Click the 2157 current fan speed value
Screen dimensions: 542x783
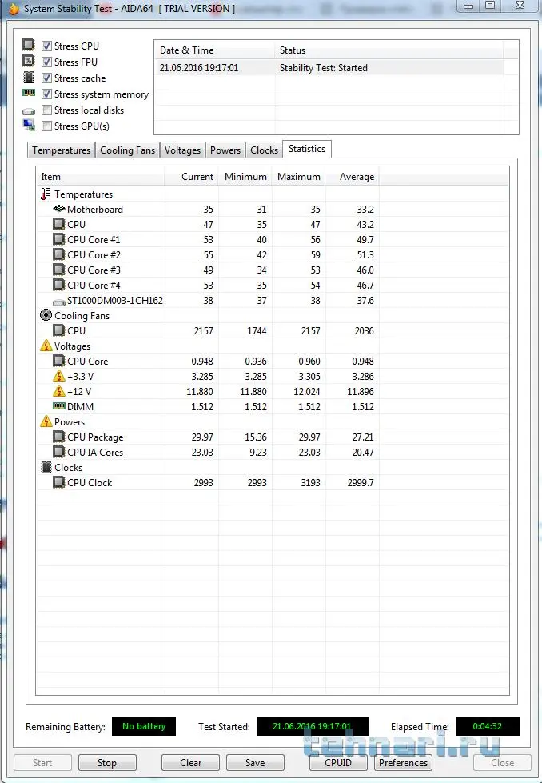pyautogui.click(x=203, y=330)
